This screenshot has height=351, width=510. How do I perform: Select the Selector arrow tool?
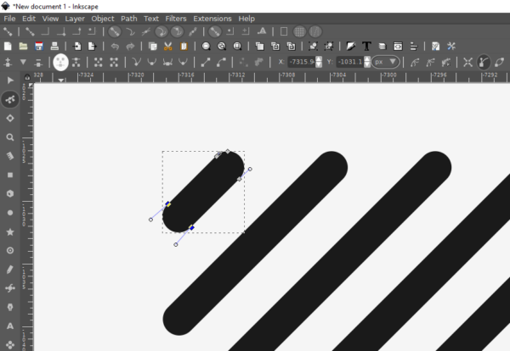(10, 81)
